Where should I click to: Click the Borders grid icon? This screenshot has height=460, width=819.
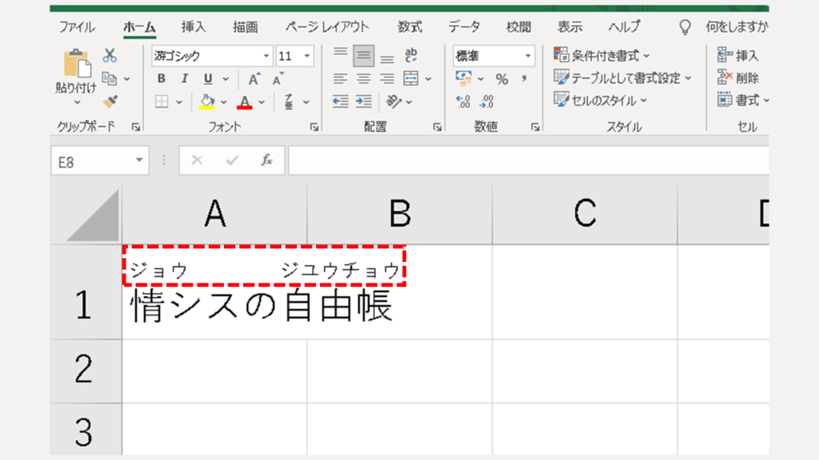[162, 101]
